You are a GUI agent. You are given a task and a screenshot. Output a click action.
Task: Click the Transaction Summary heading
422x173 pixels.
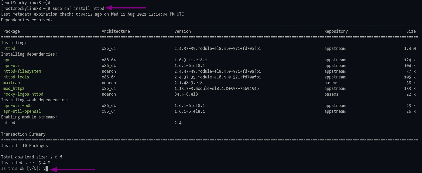tap(23, 134)
